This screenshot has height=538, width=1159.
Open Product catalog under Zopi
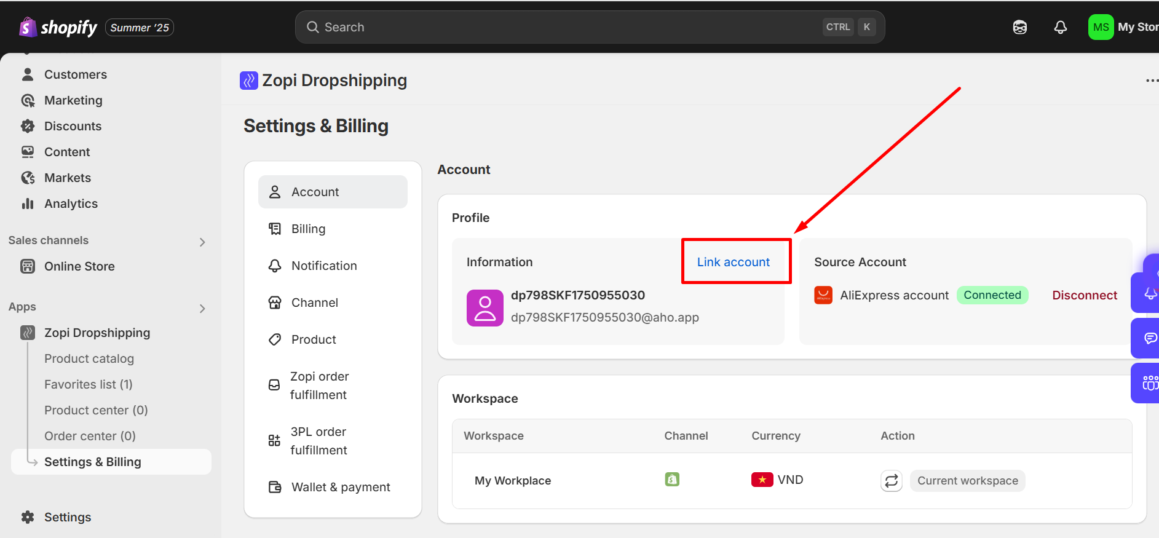pyautogui.click(x=89, y=358)
